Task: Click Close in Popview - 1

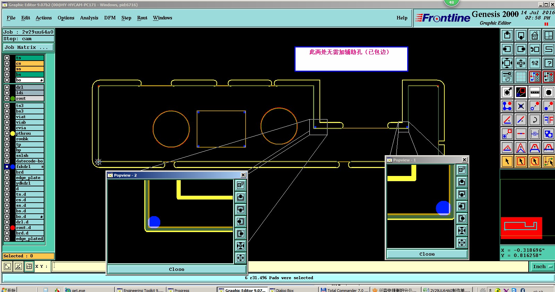Action: click(427, 254)
